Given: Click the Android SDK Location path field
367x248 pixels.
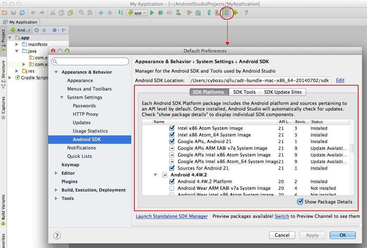Looking at the screenshot, I should click(x=260, y=80).
